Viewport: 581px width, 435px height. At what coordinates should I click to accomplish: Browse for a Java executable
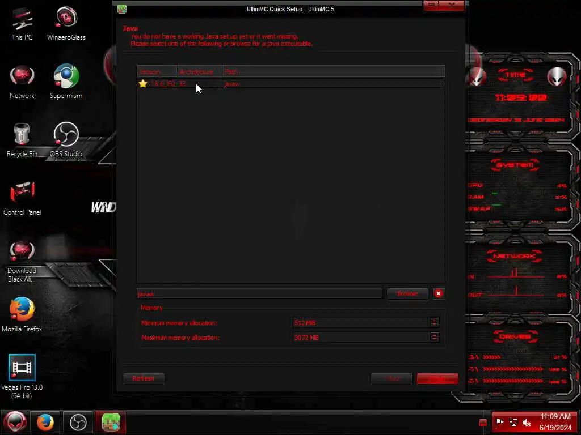pyautogui.click(x=407, y=293)
